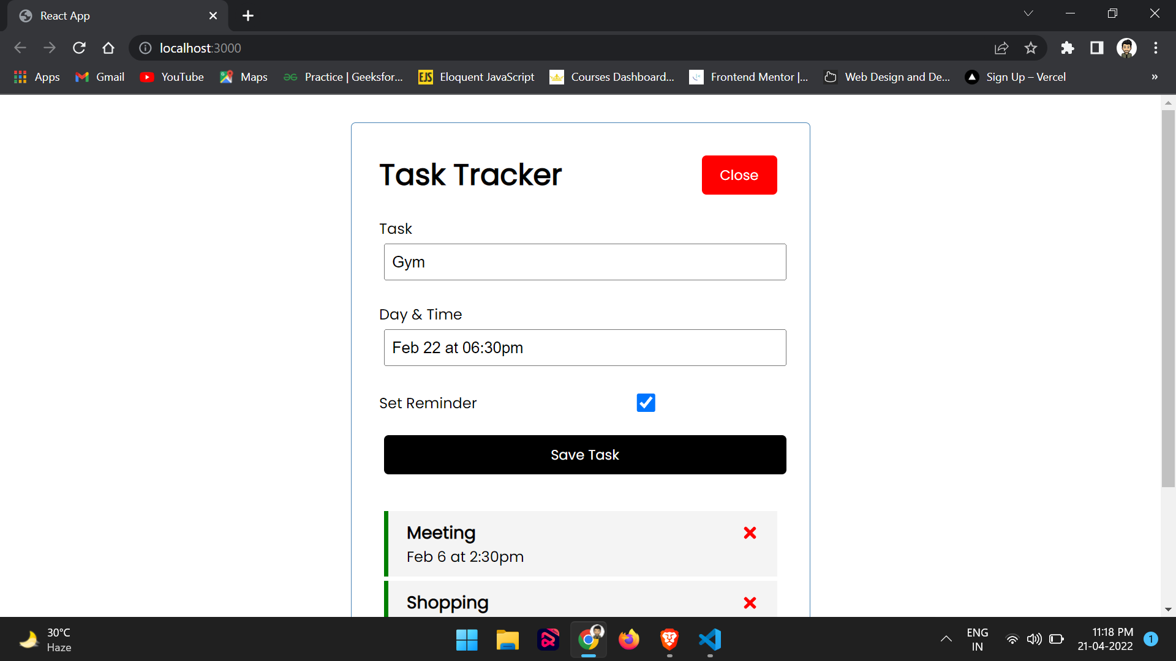Screen dimensions: 1176x661
Task: Uncheck the Set Reminder checkbox
Action: (646, 403)
